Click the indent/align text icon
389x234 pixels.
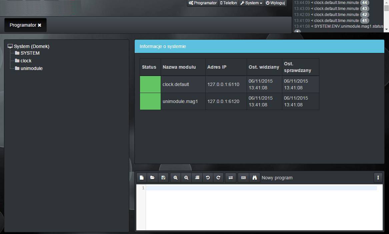tap(197, 178)
